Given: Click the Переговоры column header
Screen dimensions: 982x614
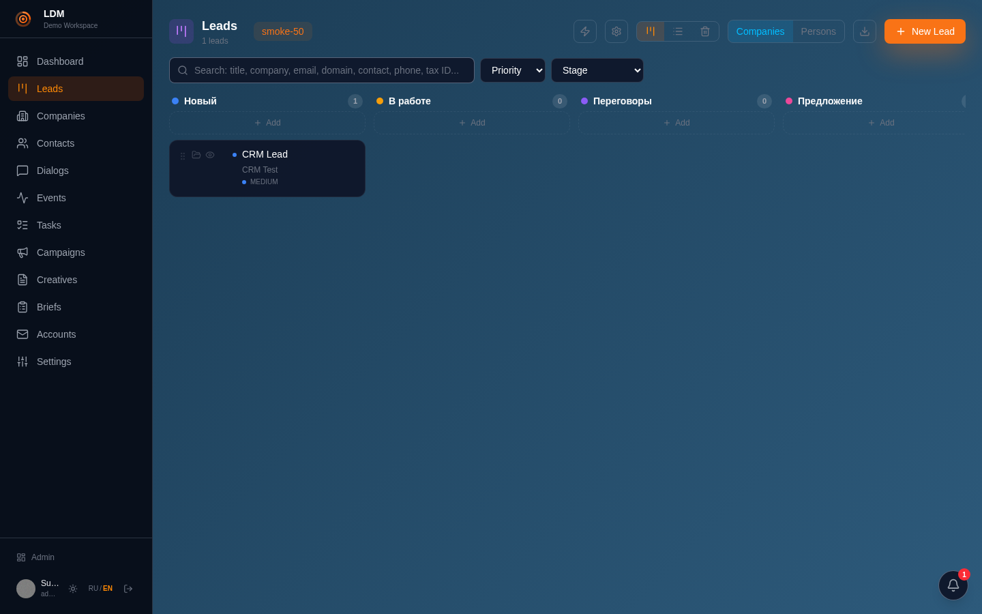Looking at the screenshot, I should coord(623,101).
